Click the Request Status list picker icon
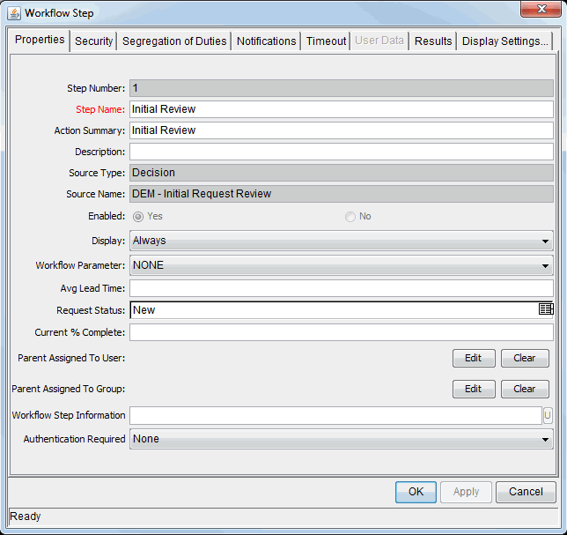 [546, 309]
